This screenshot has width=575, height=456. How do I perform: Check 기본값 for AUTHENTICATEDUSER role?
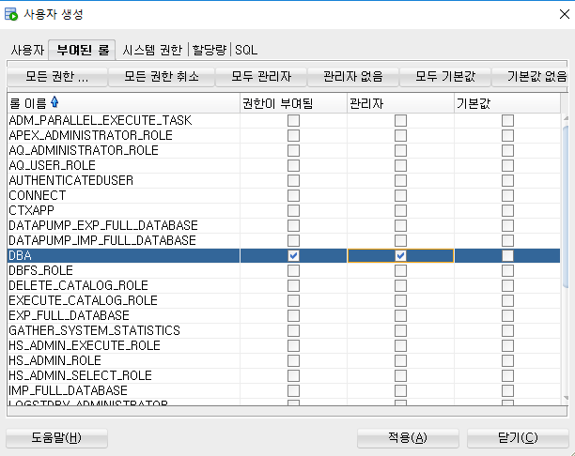coord(507,180)
